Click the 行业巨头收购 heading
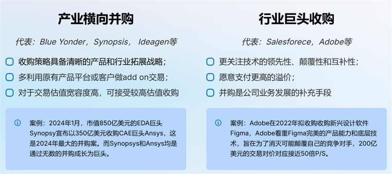 pyautogui.click(x=297, y=19)
